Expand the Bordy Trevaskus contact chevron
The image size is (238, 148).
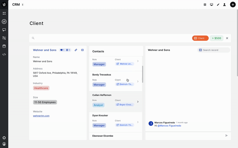tap(138, 81)
